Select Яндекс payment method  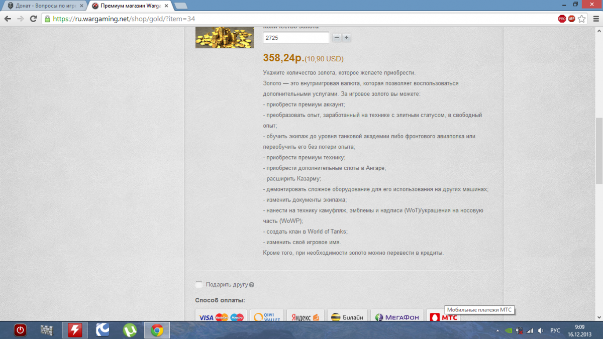point(306,315)
